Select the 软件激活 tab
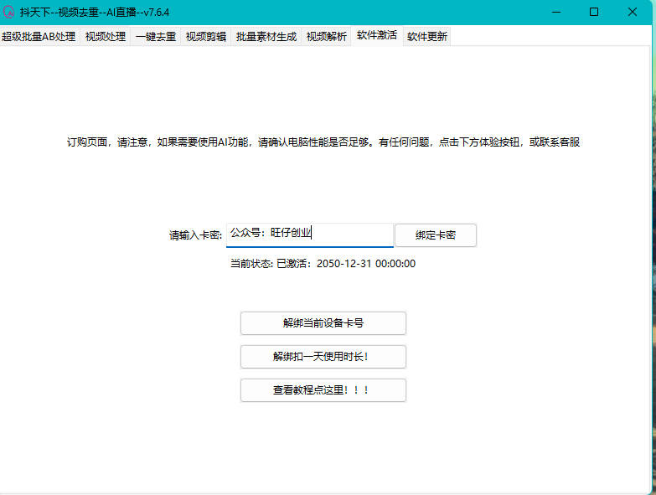This screenshot has width=656, height=495. pyautogui.click(x=377, y=36)
